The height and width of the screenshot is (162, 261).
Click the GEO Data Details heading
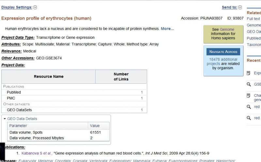[x=22, y=119]
